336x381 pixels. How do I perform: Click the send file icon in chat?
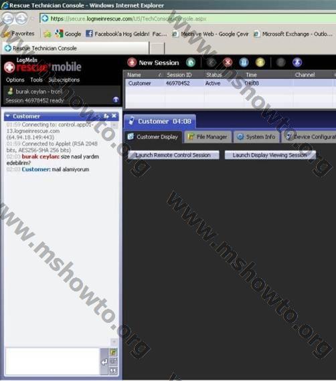[x=113, y=352]
